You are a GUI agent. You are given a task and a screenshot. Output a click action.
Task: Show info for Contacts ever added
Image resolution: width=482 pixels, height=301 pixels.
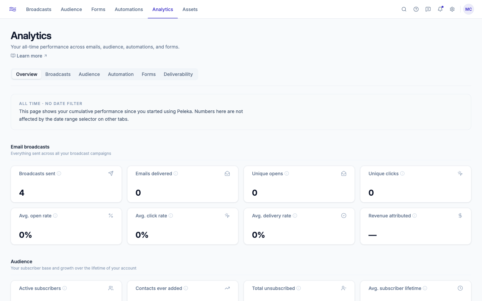(186, 288)
